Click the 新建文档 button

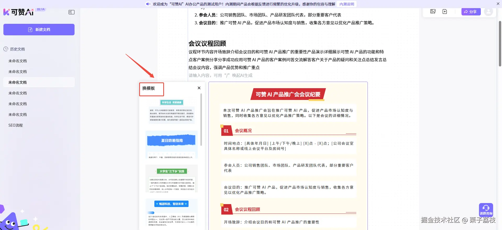(39, 30)
